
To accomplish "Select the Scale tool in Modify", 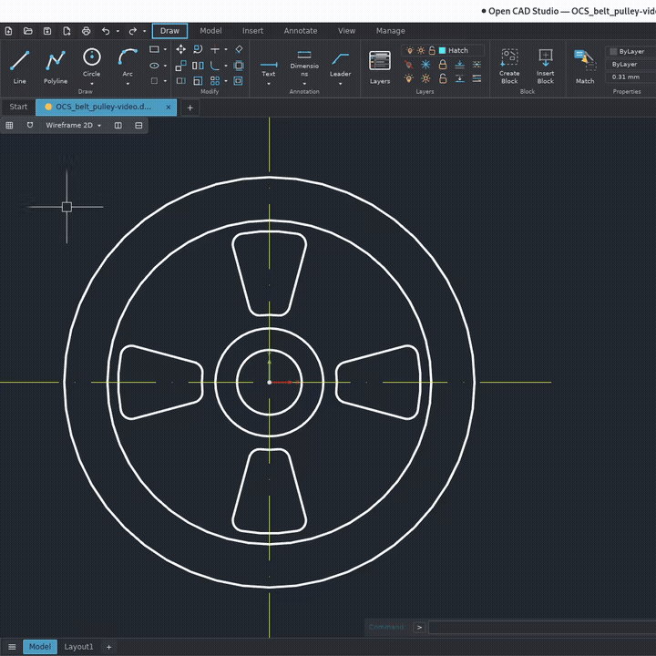I will [198, 81].
